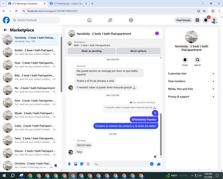Open Wyatt's 2 beds conversation
This screenshot has width=223, height=179.
(30, 115)
